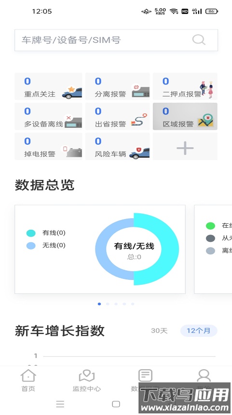Tap the Android recent-apps menu button
The height and width of the screenshot is (415, 232).
pyautogui.click(x=60, y=404)
